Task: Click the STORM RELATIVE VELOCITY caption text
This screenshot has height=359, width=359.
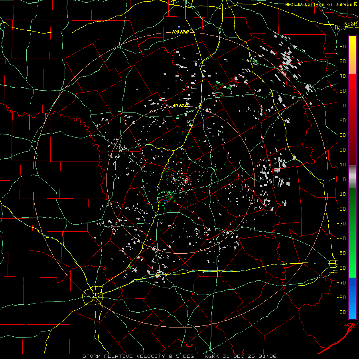Action: (x=124, y=356)
